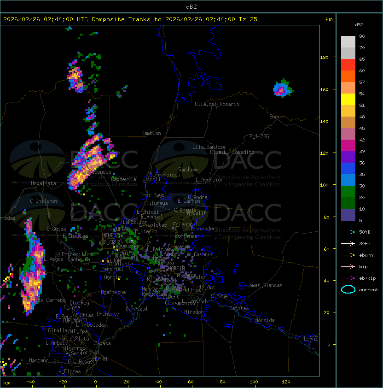Click the '120' tick on bottom axis
The height and width of the screenshot is (388, 383).
(x=286, y=382)
